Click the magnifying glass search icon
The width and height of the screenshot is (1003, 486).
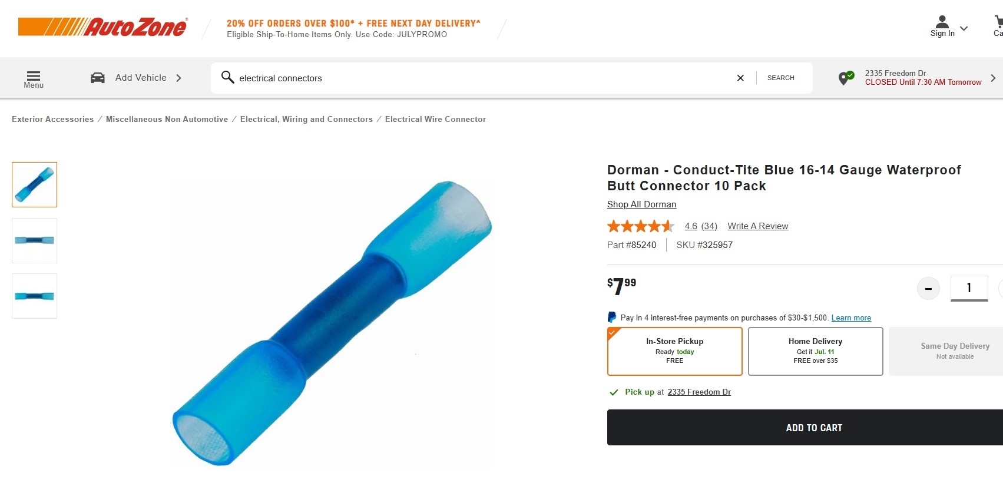coord(227,77)
